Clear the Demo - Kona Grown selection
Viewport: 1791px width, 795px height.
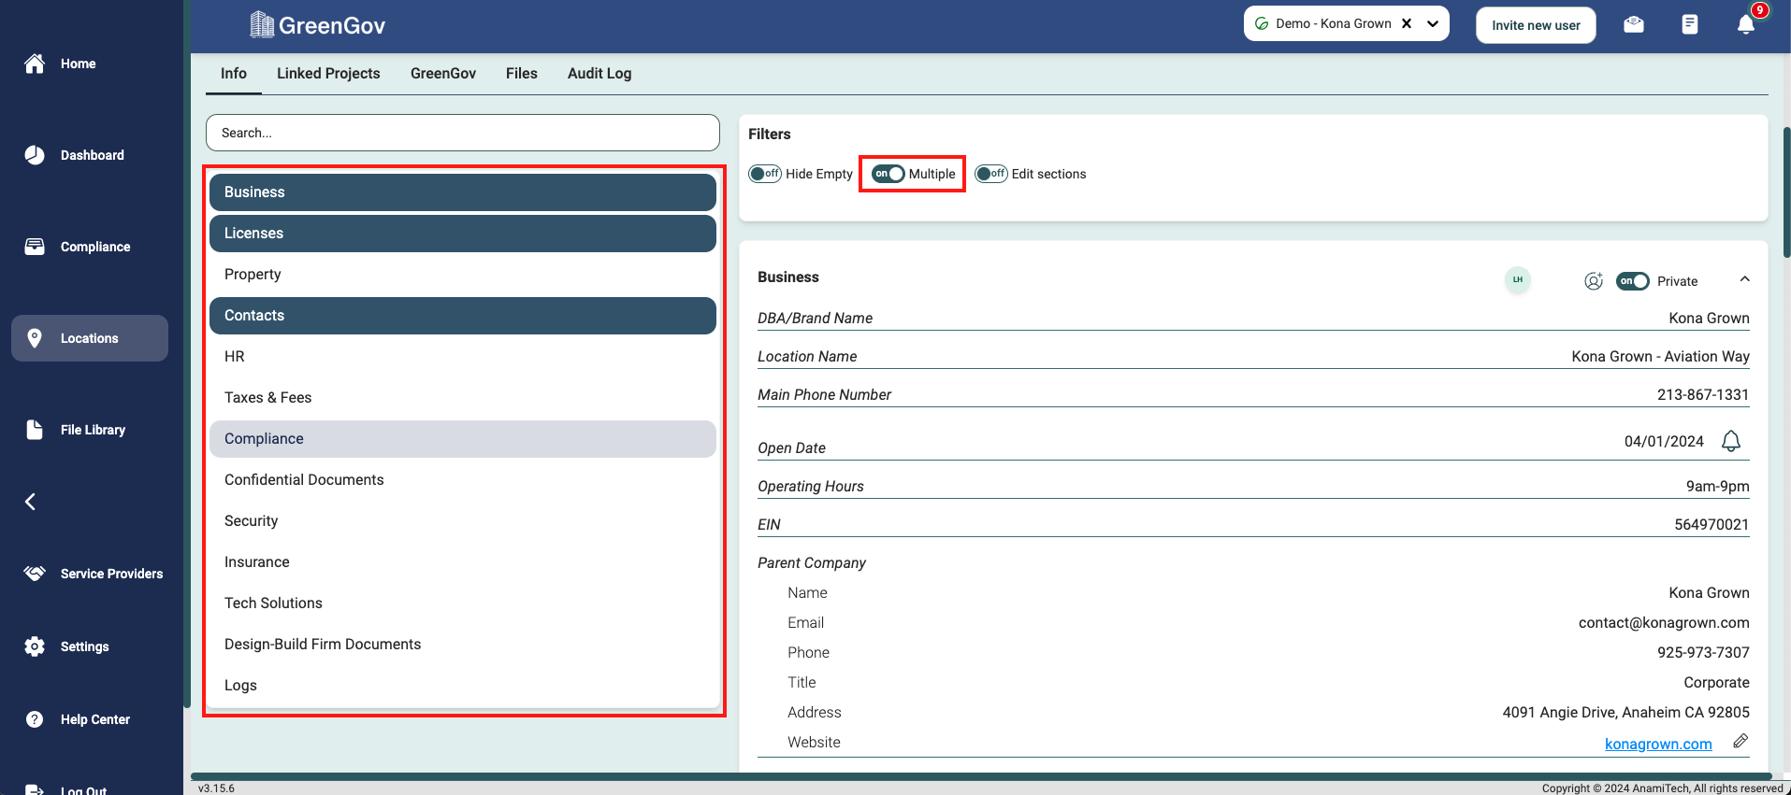click(1407, 24)
